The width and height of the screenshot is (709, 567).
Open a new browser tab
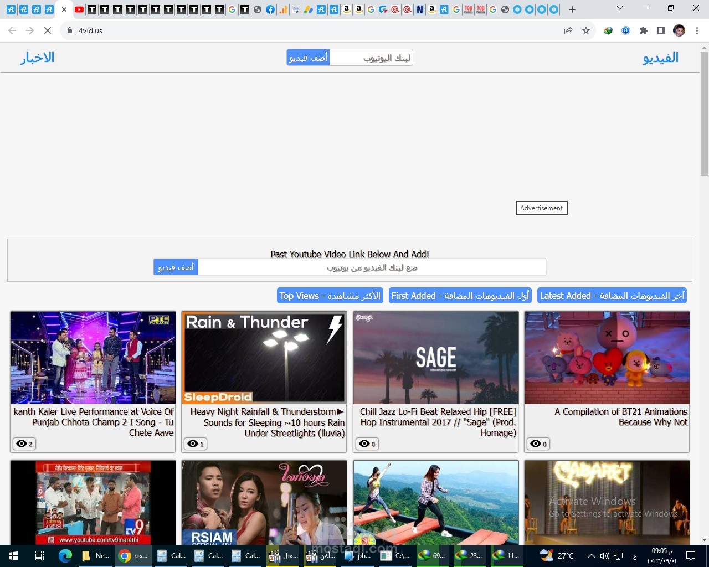tap(572, 9)
